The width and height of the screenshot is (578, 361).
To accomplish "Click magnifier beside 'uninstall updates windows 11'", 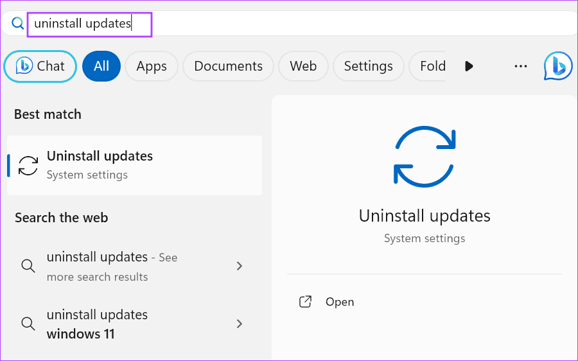I will (x=28, y=324).
